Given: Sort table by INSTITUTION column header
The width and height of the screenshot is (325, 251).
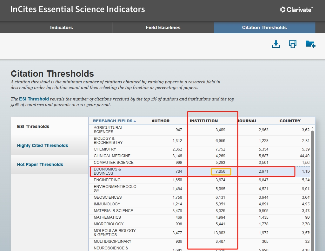Looking at the screenshot, I should click(204, 121).
